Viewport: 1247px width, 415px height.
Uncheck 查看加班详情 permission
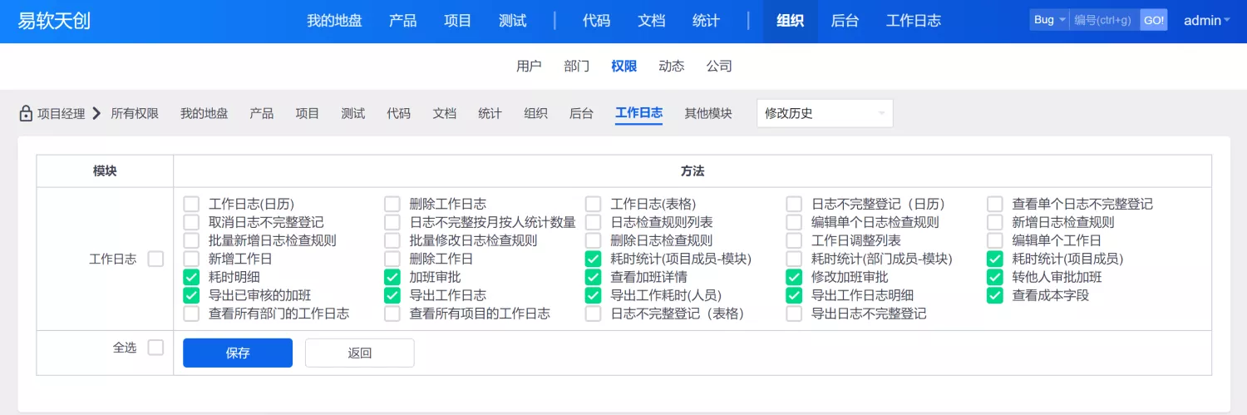coord(593,277)
